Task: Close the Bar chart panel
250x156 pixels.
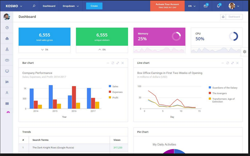Action: pyautogui.click(x=123, y=63)
